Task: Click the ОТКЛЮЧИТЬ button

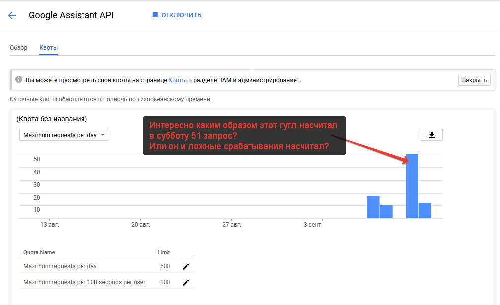Action: point(181,15)
